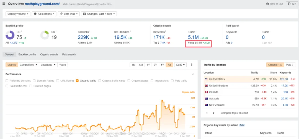
Task: Click the How to use help icon
Action: 267,4
